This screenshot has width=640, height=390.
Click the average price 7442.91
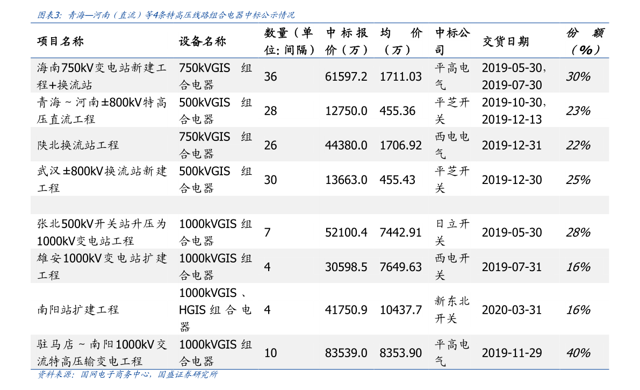click(x=400, y=232)
